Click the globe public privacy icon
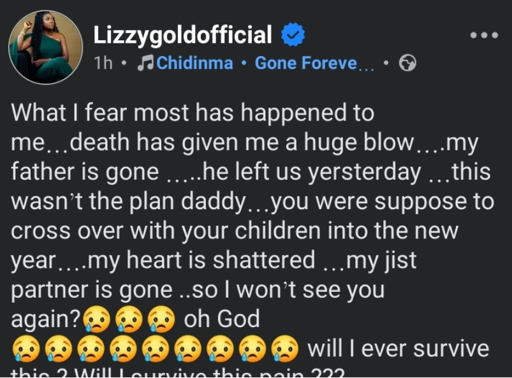This screenshot has width=512, height=378. [x=407, y=63]
